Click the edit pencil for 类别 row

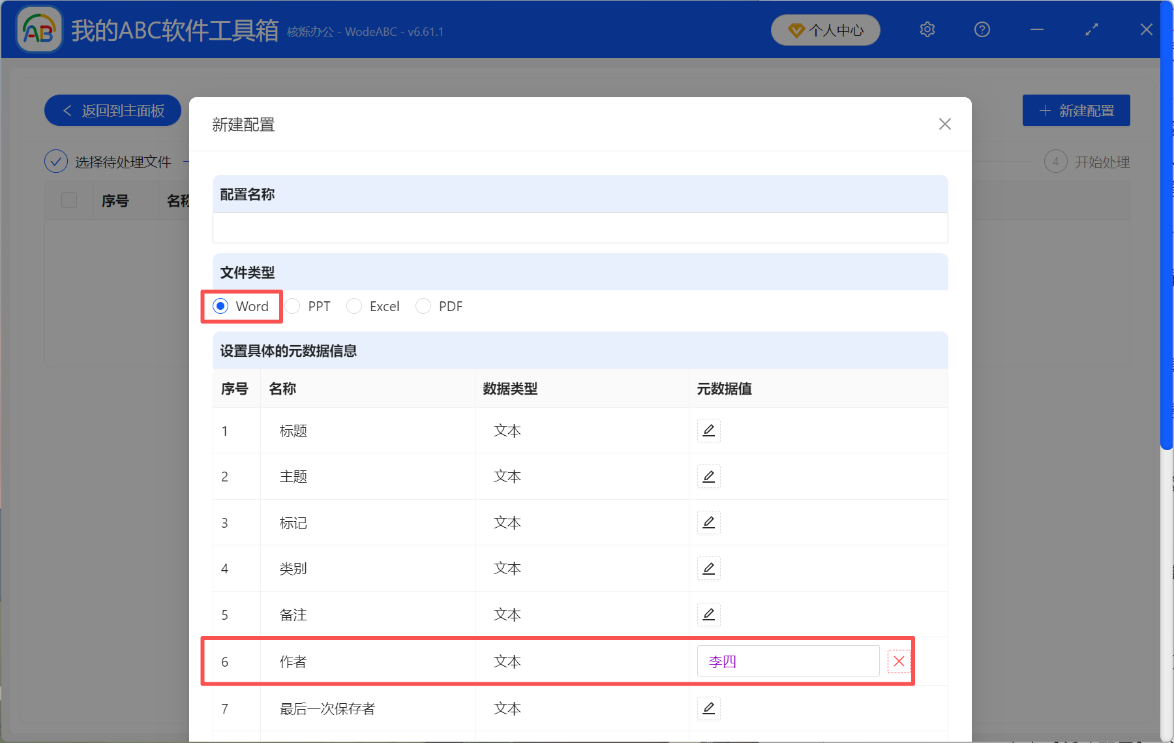708,569
